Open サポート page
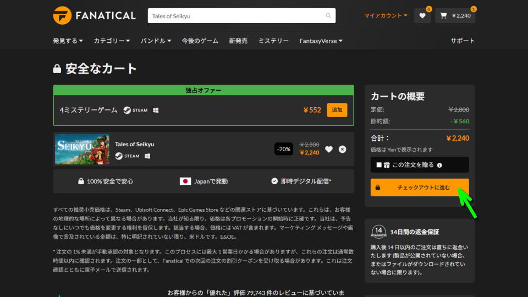The height and width of the screenshot is (297, 528). pyautogui.click(x=463, y=41)
